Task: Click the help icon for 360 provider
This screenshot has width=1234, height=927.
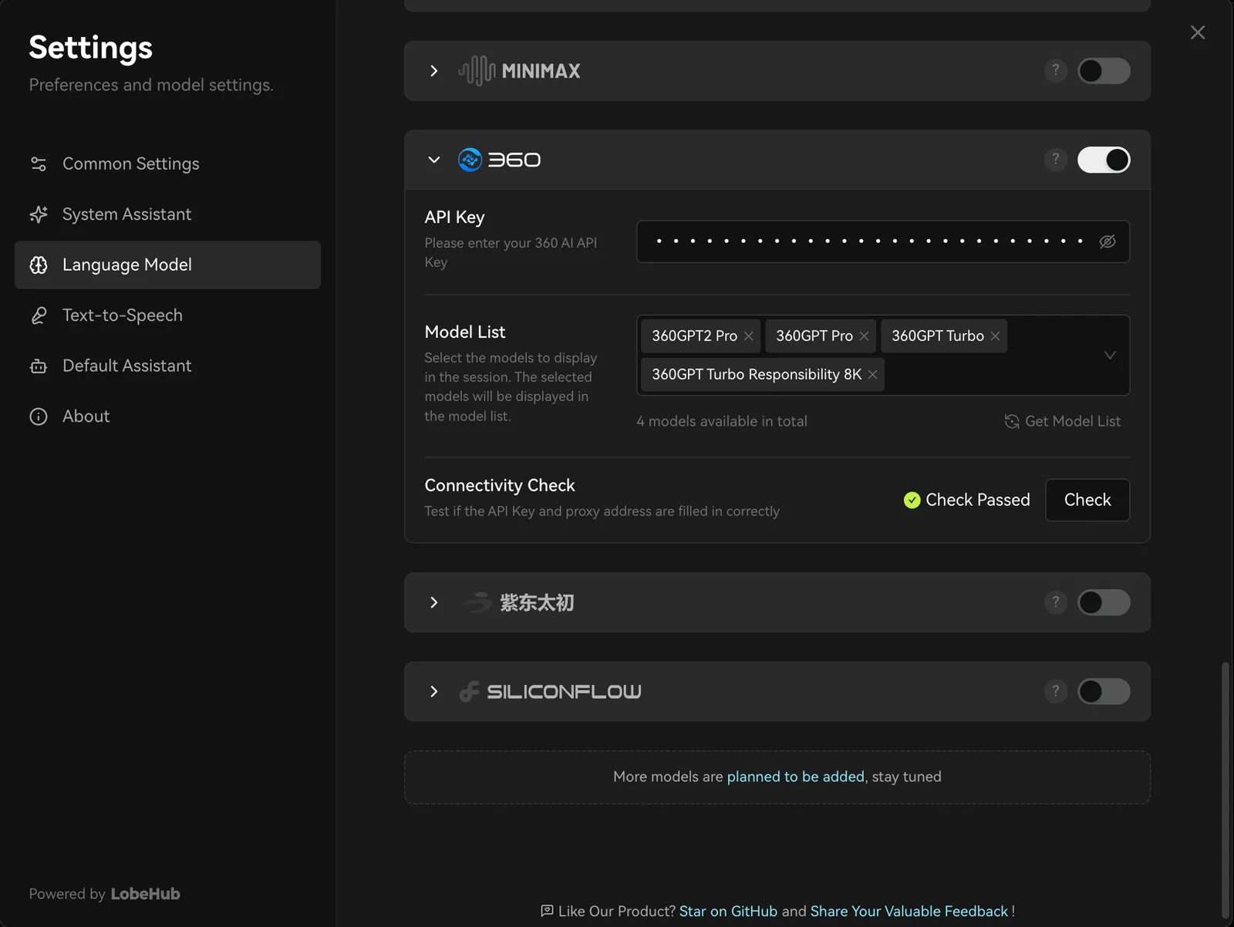Action: (1055, 160)
